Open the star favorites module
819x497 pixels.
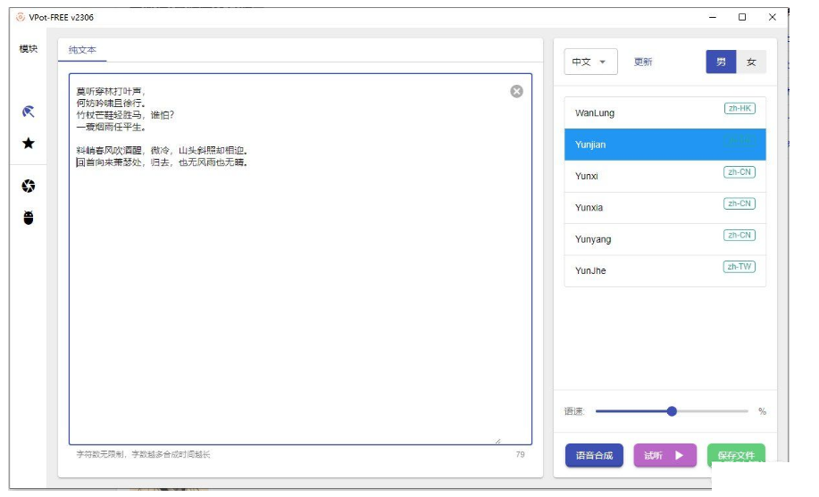(29, 143)
